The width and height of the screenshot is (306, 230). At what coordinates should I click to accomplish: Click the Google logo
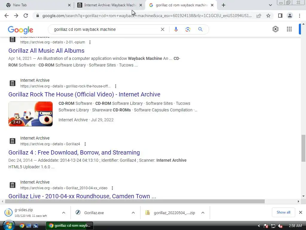(21, 30)
